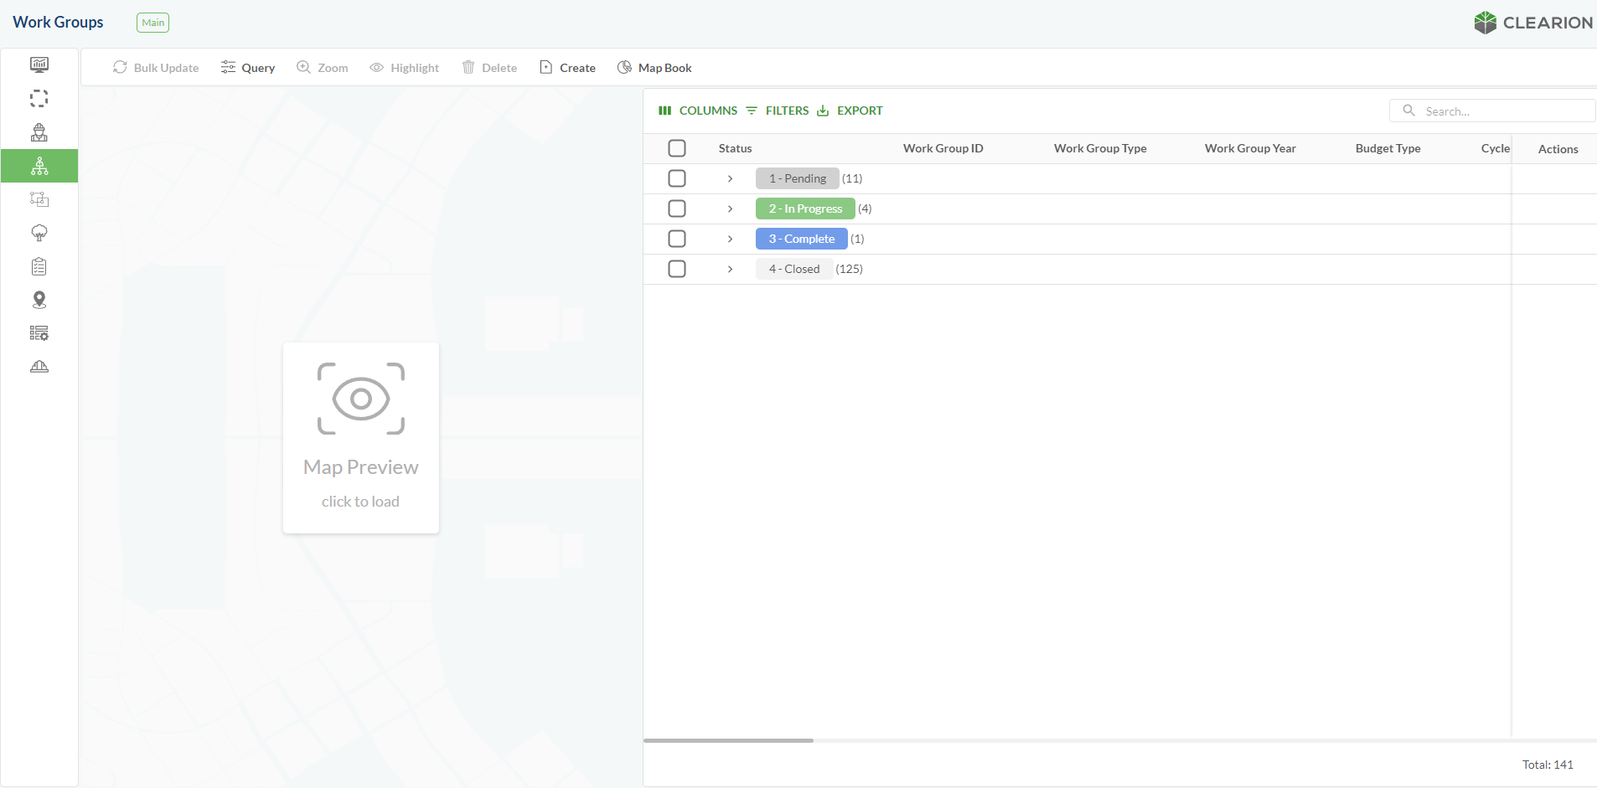The height and width of the screenshot is (788, 1597).
Task: Click the list settings gear sidebar icon
Action: [39, 333]
